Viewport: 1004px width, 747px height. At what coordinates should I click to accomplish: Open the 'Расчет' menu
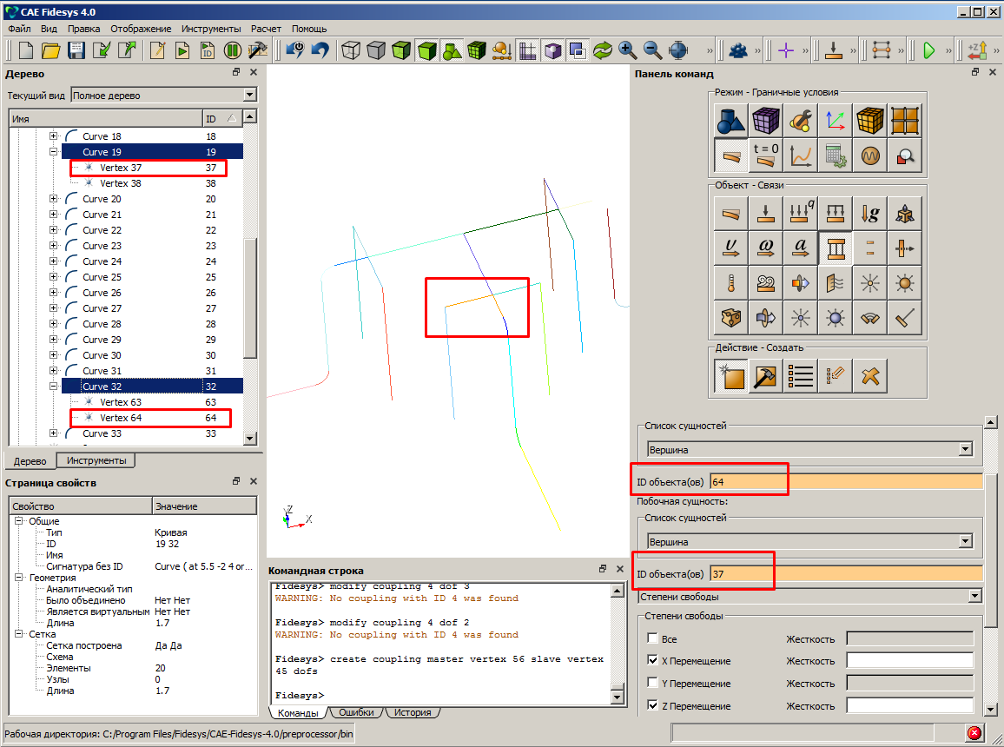tap(266, 29)
